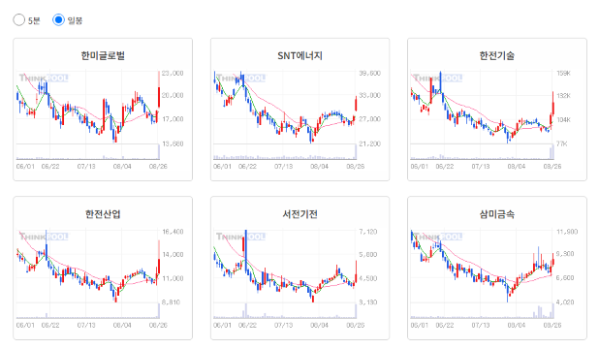Open the 한미글로벌 stock title
Viewport: 599px width, 349px height.
(103, 56)
